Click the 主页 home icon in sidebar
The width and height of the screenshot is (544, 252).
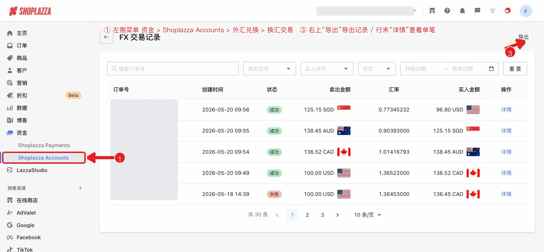10,33
